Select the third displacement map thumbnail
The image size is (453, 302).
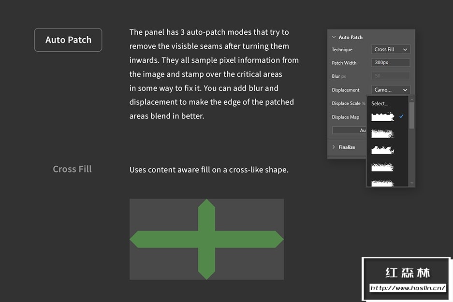click(383, 150)
